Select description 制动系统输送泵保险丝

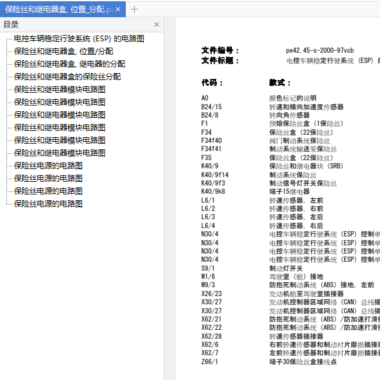click(303, 149)
